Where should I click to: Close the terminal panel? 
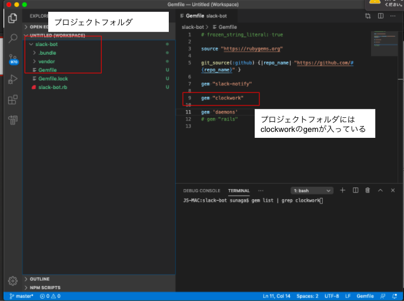[393, 190]
